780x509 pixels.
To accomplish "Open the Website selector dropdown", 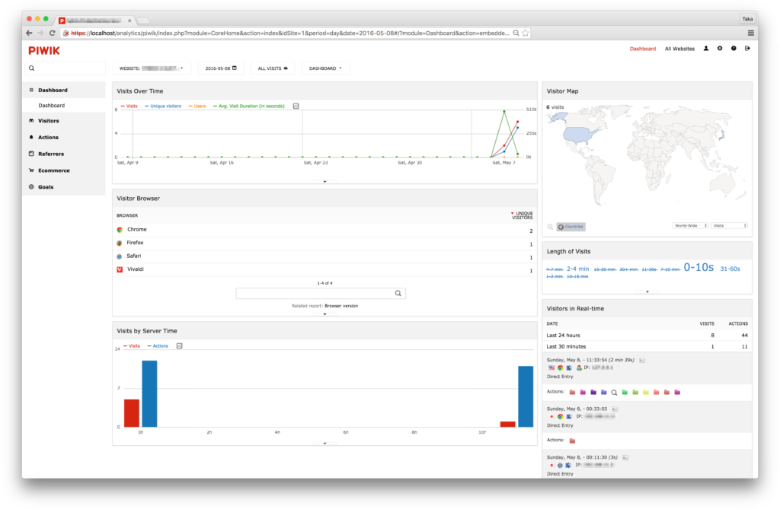I will [152, 68].
